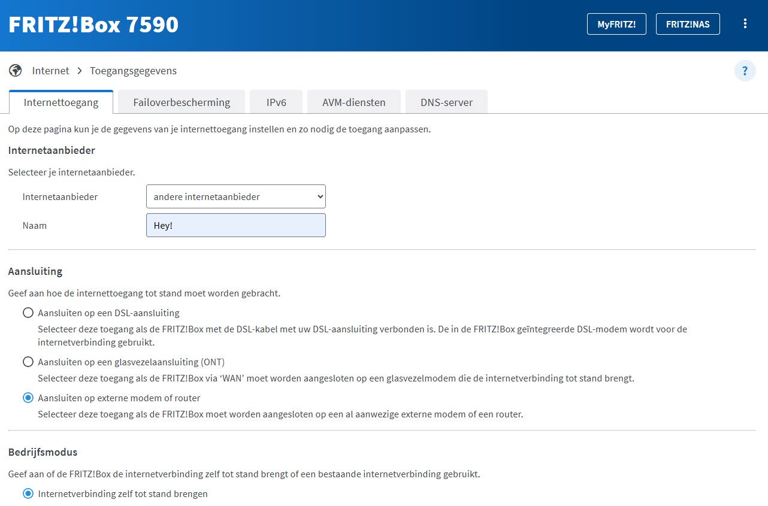The height and width of the screenshot is (506, 768).
Task: Click the FRITZ!Box 7590 logo
Action: (x=93, y=25)
